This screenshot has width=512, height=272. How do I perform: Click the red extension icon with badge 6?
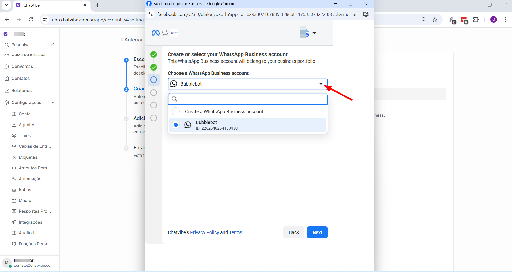pos(464,20)
